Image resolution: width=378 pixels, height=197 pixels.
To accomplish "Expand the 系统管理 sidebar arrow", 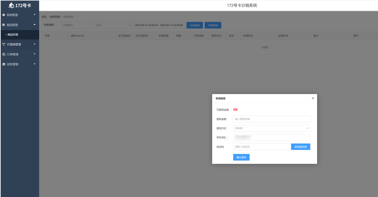I will pyautogui.click(x=34, y=15).
